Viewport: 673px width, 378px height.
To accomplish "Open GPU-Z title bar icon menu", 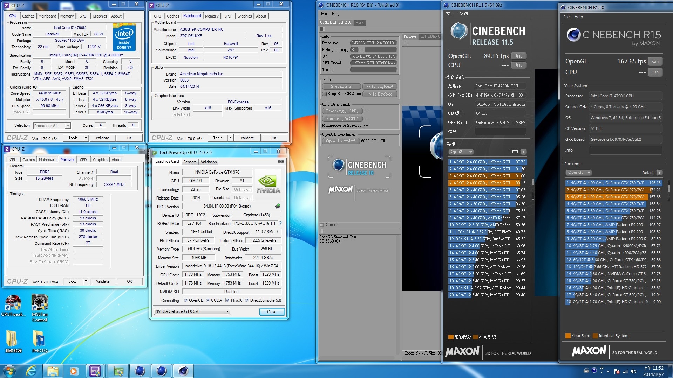I will point(155,152).
